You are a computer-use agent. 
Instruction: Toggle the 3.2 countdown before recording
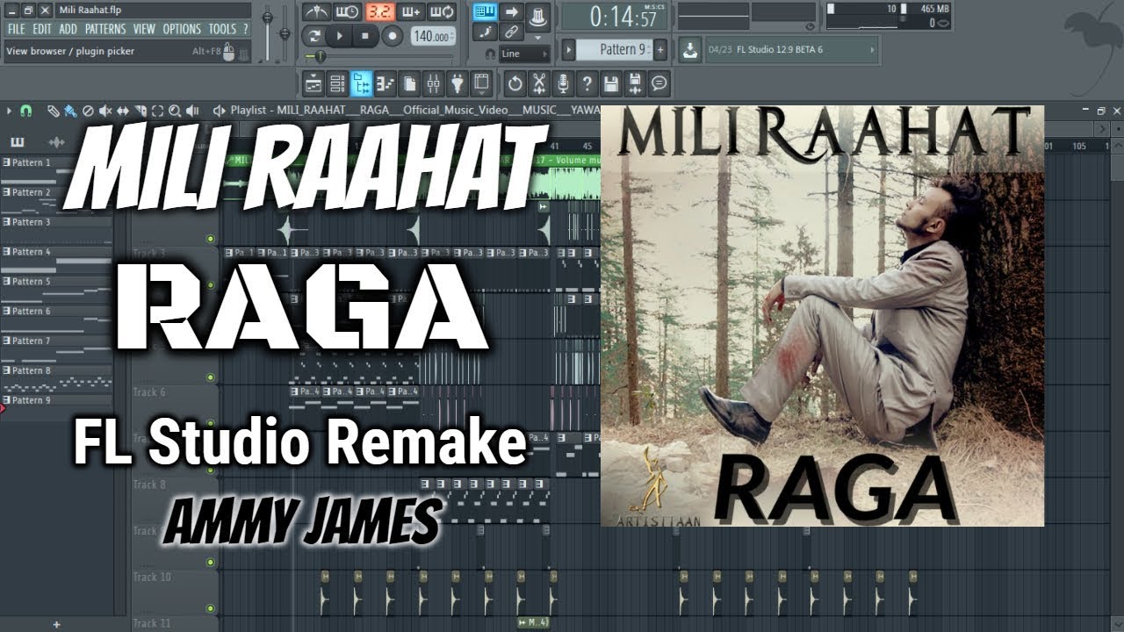(x=379, y=11)
